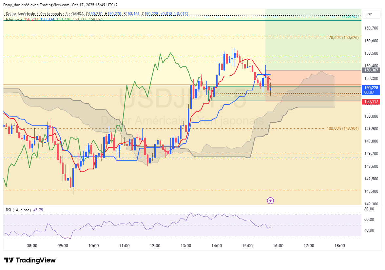Click the change value +0,018 (+0,01%)
The height and width of the screenshot is (270, 385).
tap(174, 14)
